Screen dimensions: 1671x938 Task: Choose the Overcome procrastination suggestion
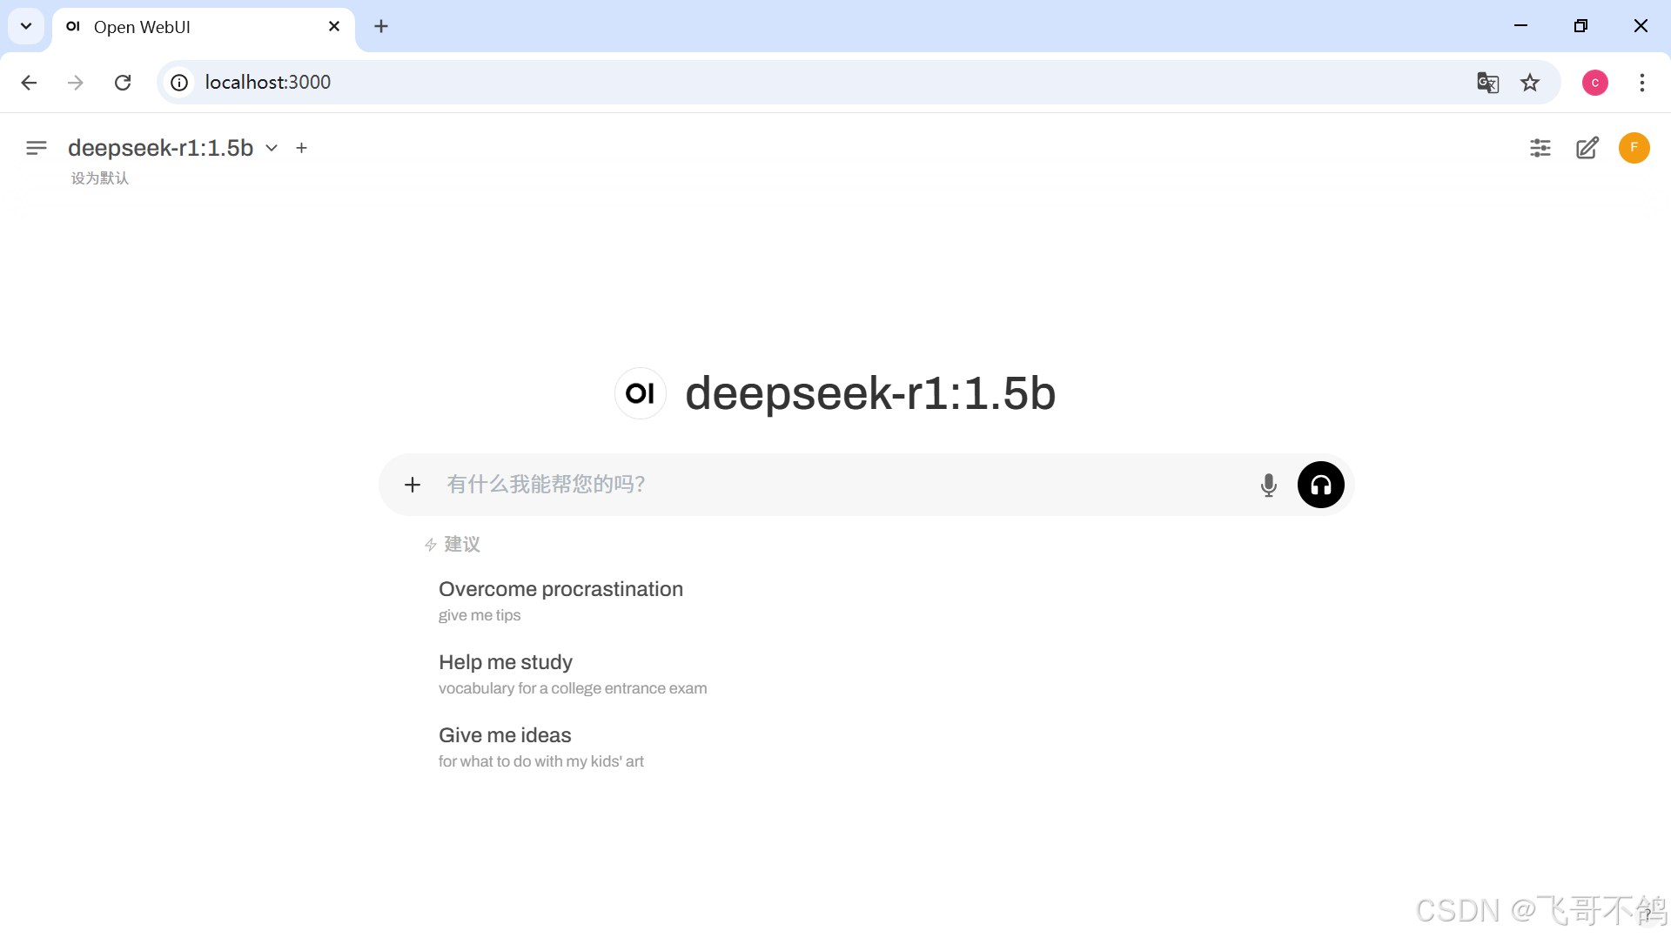[560, 600]
